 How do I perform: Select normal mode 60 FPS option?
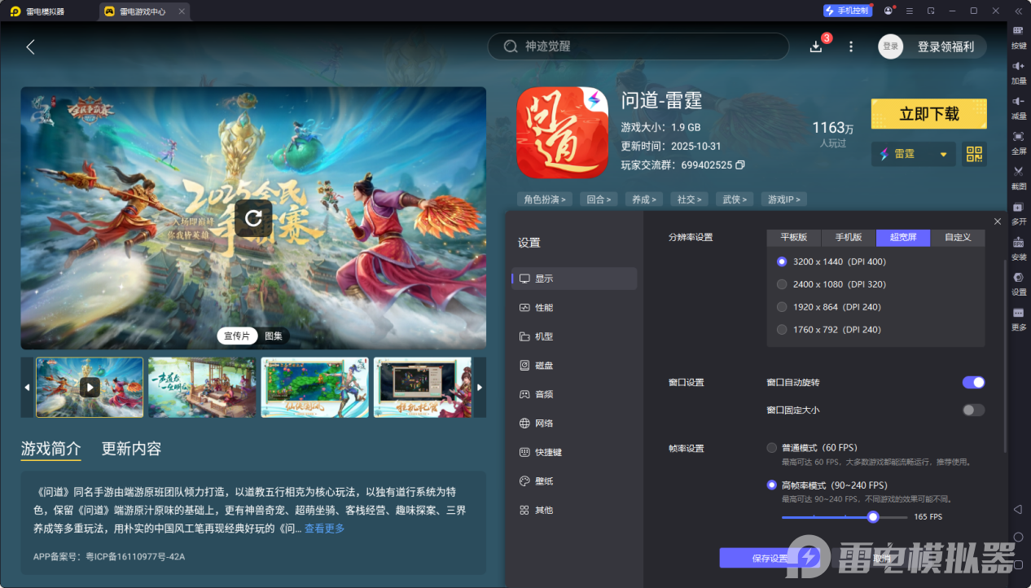click(772, 447)
